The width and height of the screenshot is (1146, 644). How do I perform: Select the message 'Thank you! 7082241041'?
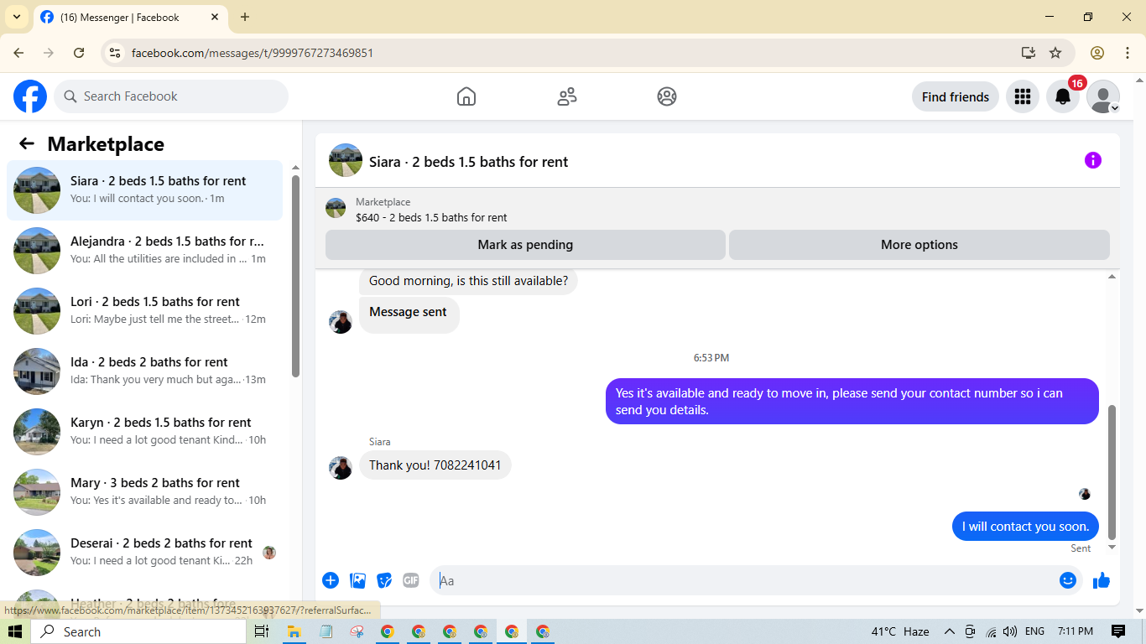[435, 465]
